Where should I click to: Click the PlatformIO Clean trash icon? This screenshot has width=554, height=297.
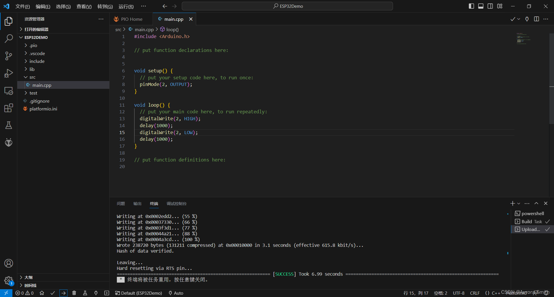click(74, 293)
